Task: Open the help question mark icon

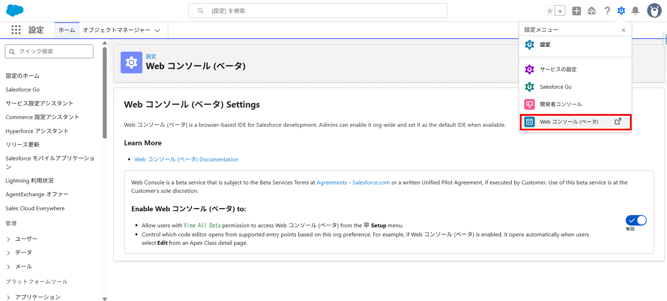Action: click(x=607, y=11)
